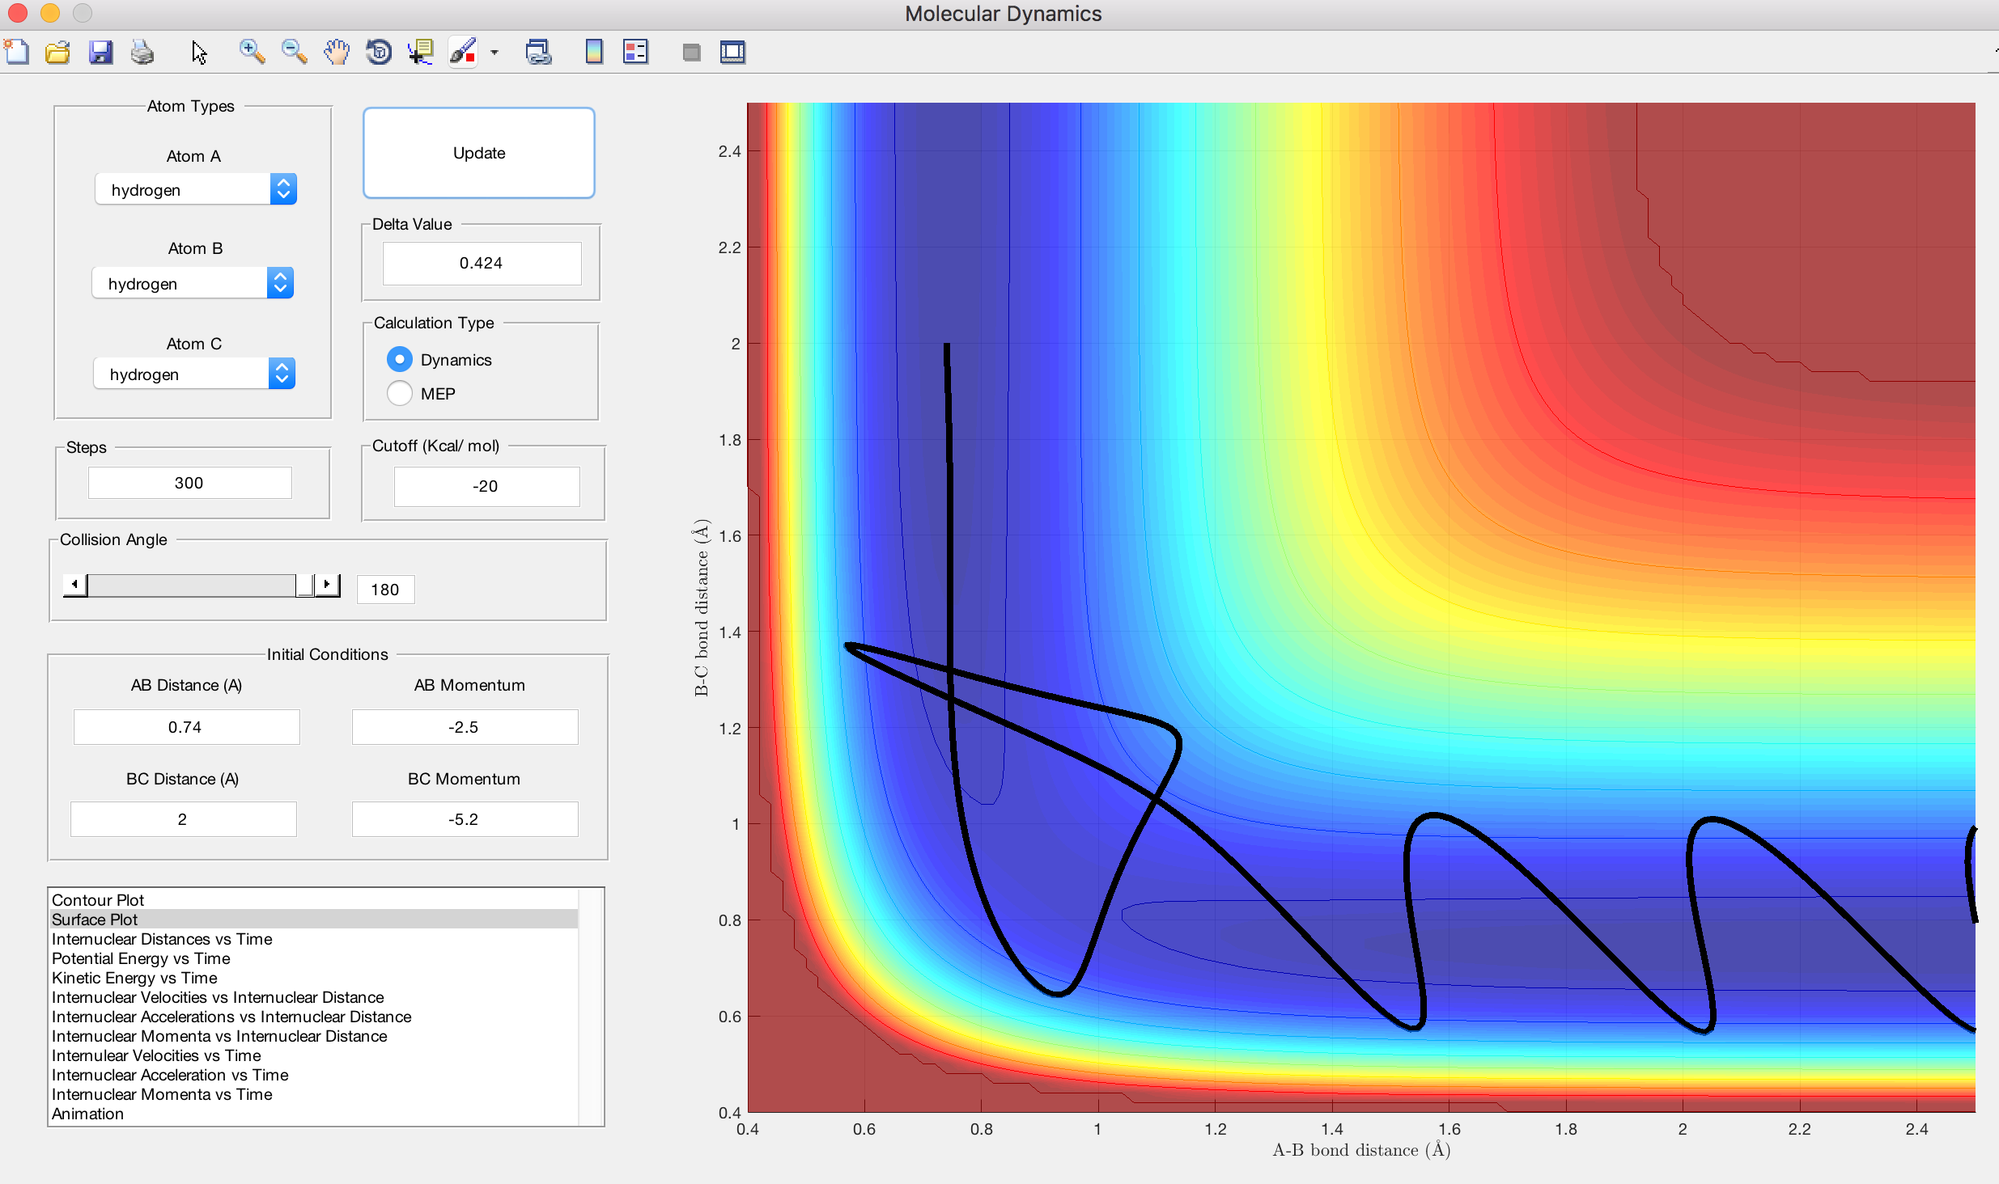Activate the Rotate 3D tool
Viewport: 1999px width, 1184px height.
click(378, 53)
